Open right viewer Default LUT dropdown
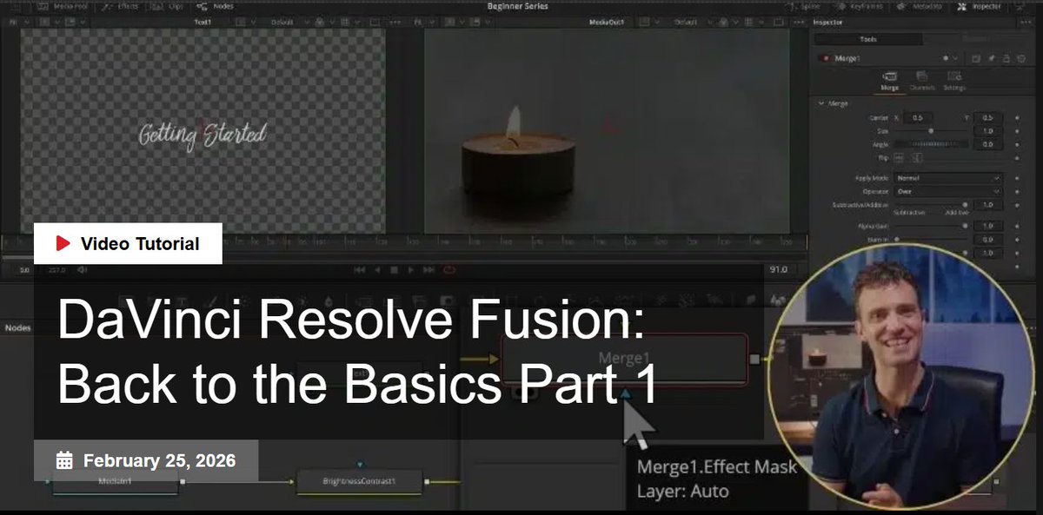This screenshot has width=1043, height=515. tap(692, 22)
